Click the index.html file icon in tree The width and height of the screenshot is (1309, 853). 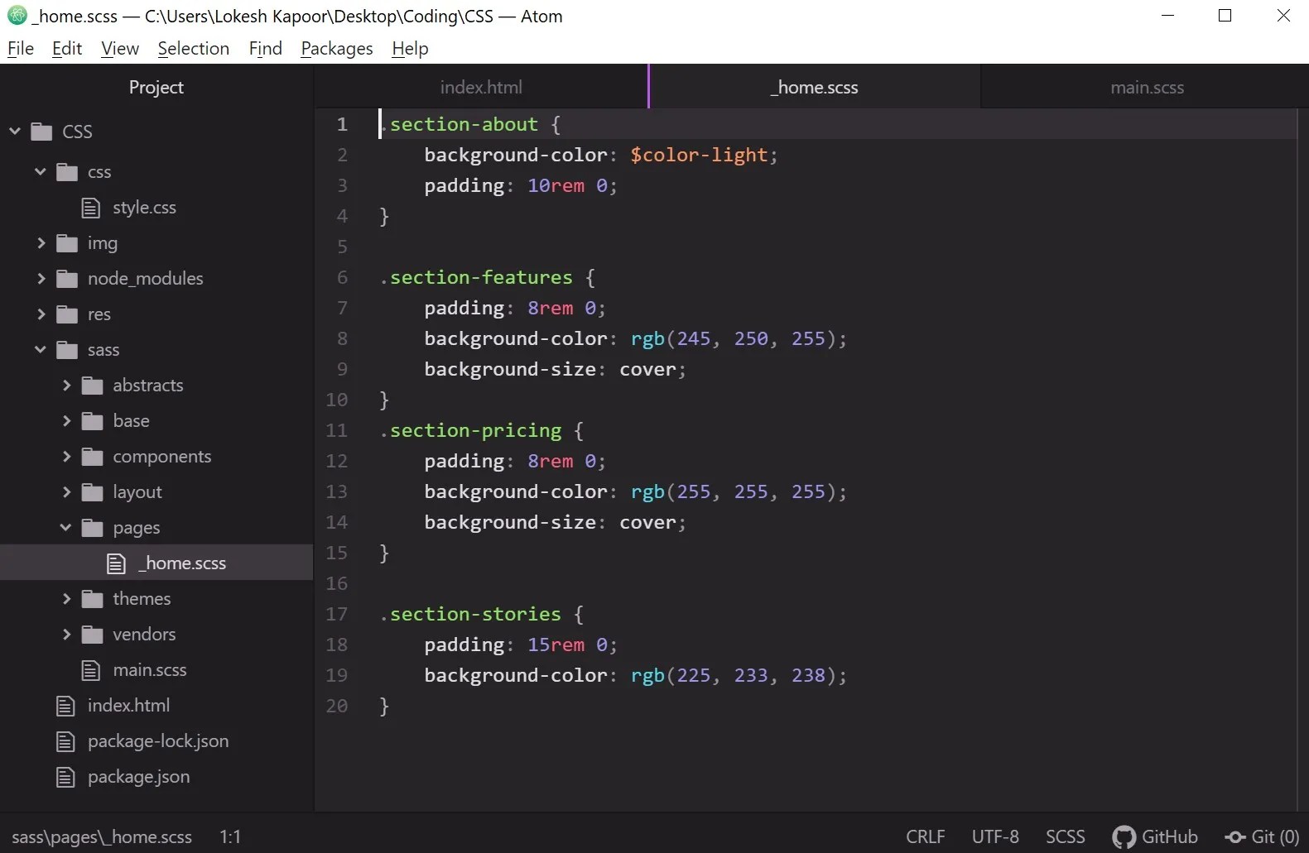(x=65, y=706)
